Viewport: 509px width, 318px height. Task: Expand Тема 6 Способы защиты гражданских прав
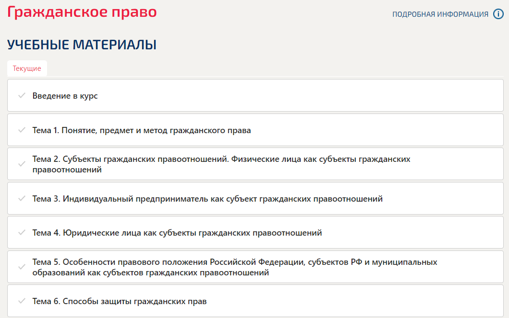(x=120, y=301)
